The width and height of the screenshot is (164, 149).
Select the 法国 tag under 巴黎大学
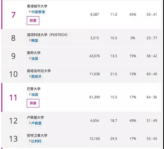(x=33, y=95)
